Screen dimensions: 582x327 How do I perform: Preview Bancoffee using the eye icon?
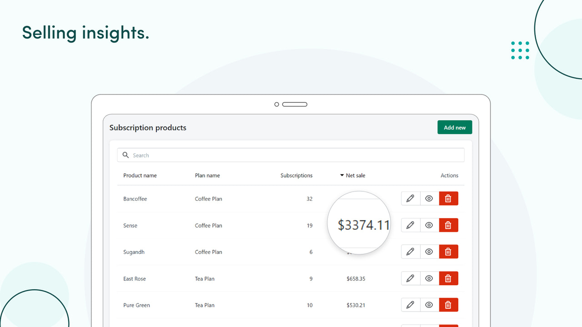click(429, 198)
